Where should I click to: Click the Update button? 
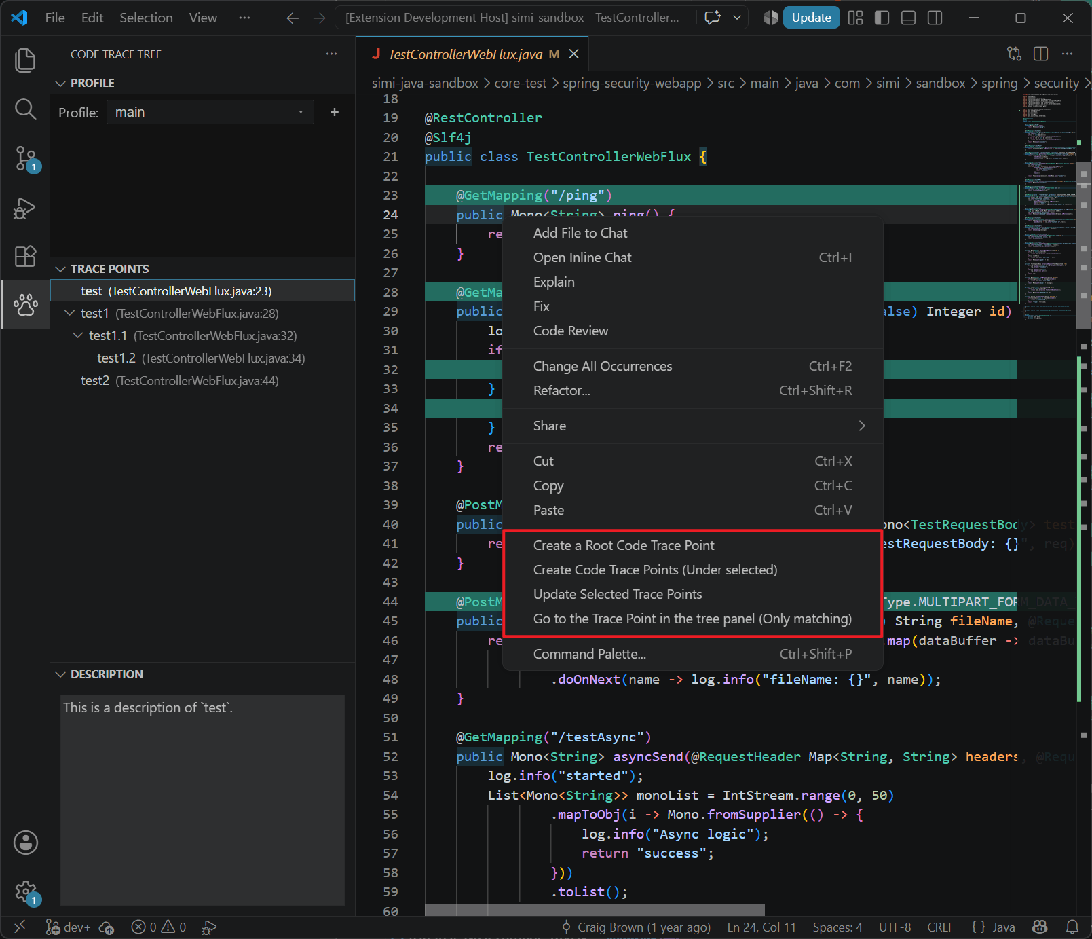click(811, 18)
